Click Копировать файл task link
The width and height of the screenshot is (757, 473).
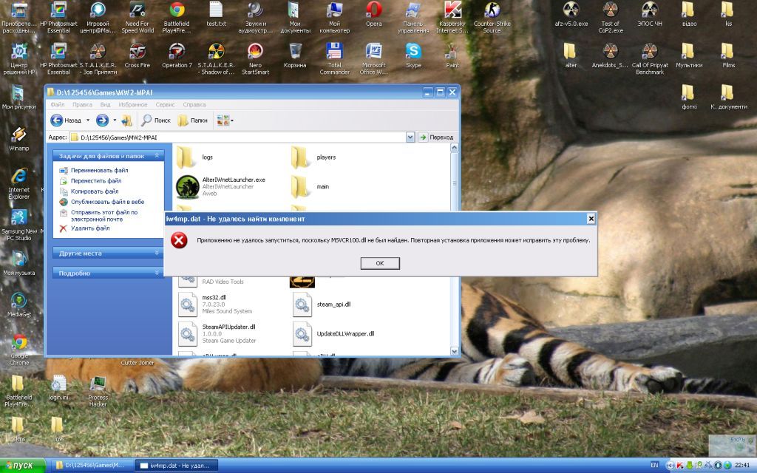click(x=95, y=191)
